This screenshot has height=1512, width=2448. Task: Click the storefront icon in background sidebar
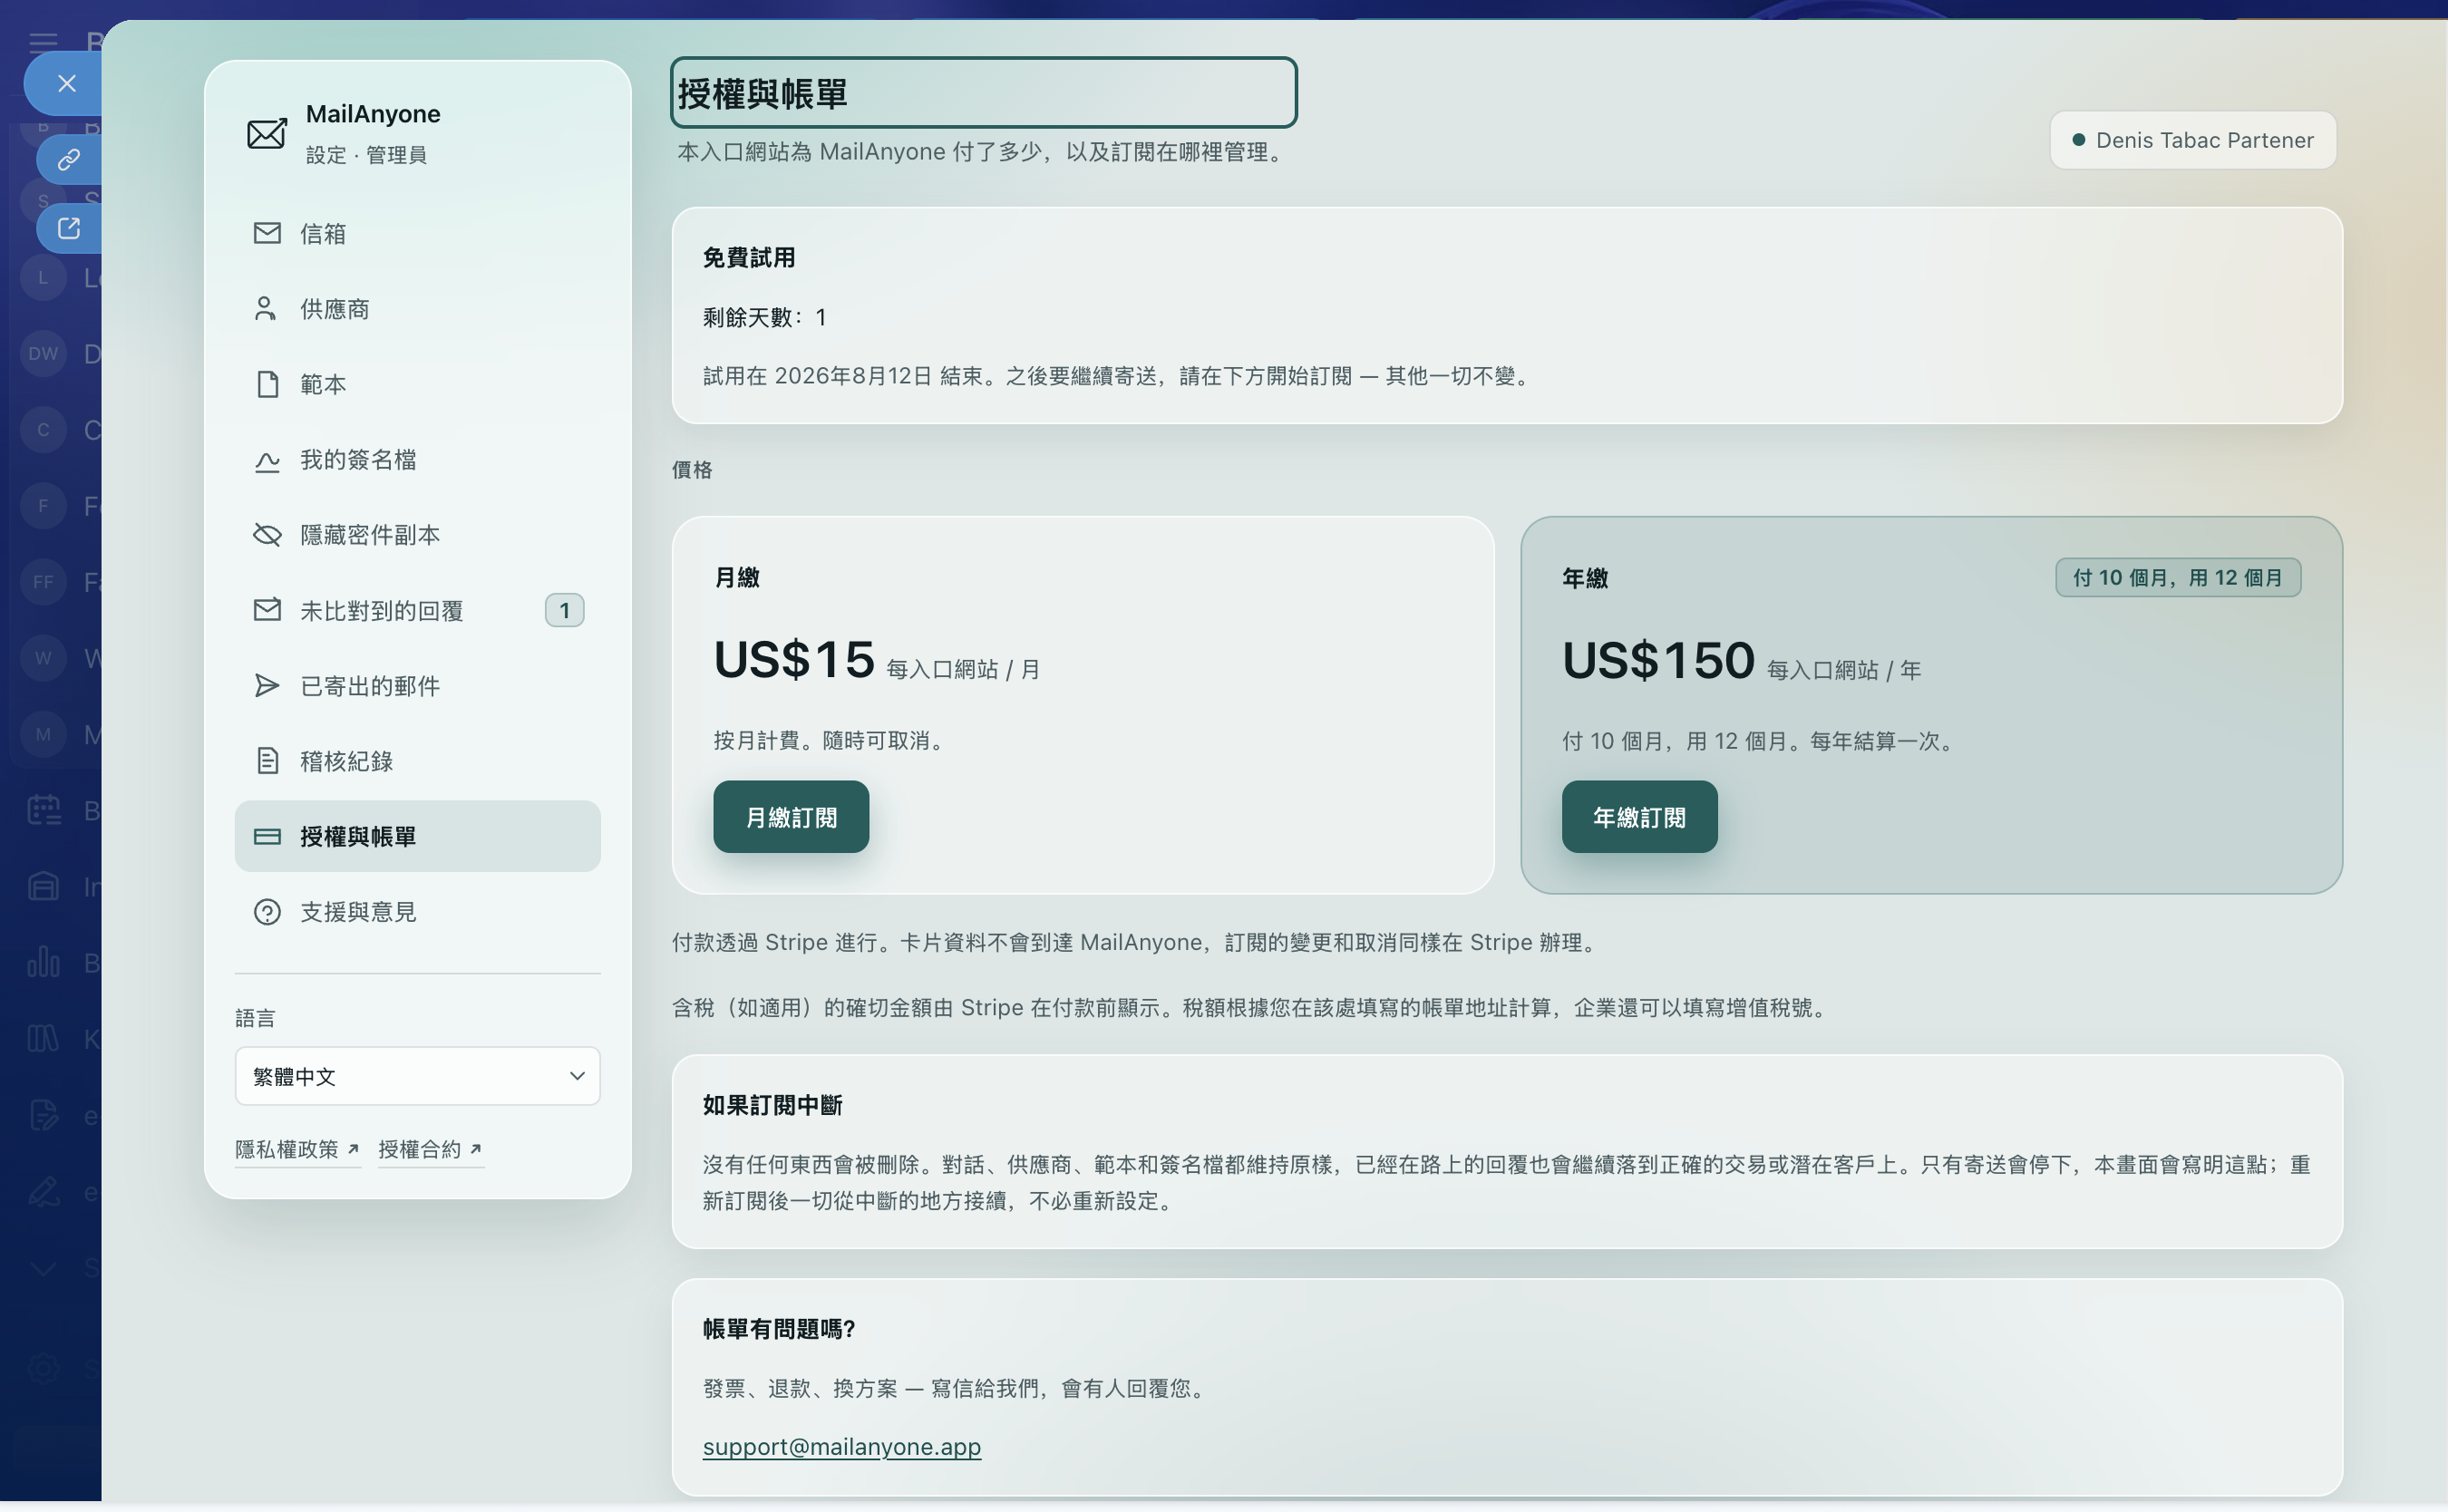click(43, 886)
